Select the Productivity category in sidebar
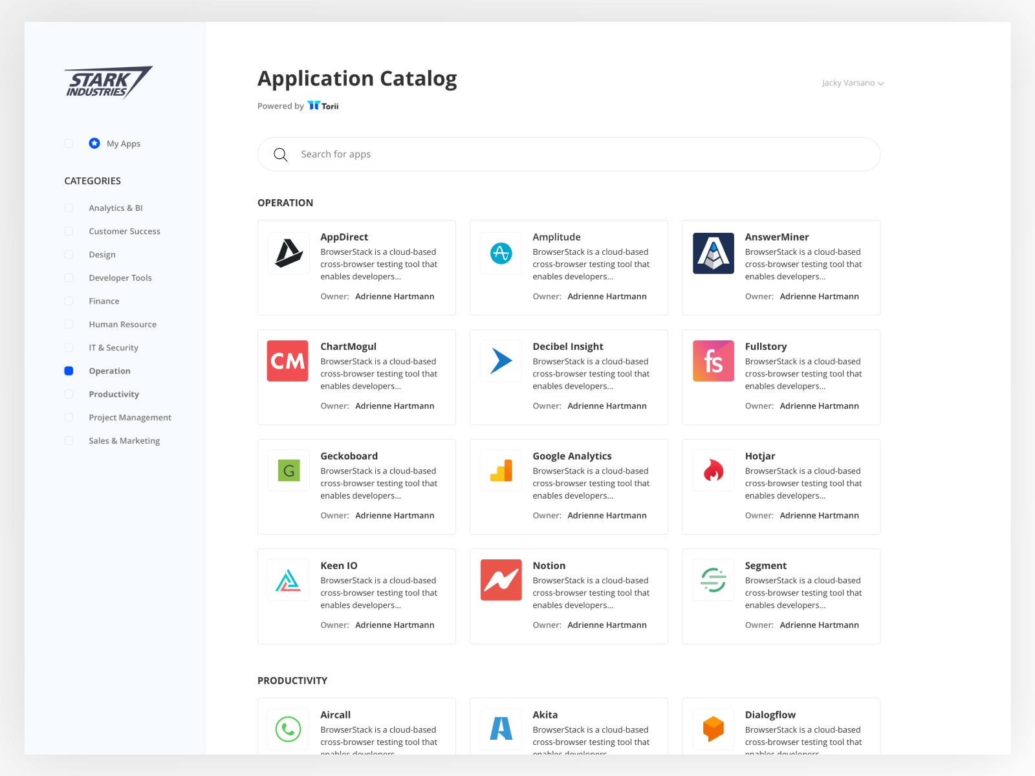This screenshot has height=776, width=1035. (x=69, y=394)
